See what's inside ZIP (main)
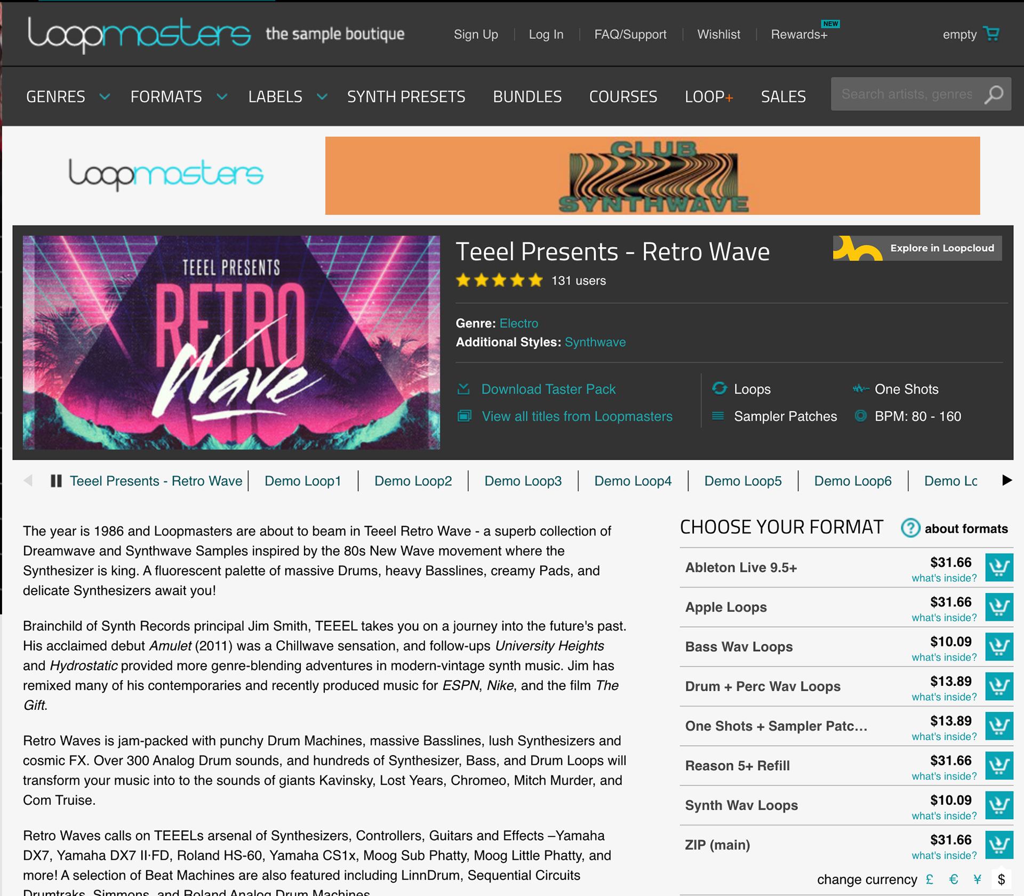Viewport: 1024px width, 896px height. pyautogui.click(x=944, y=855)
